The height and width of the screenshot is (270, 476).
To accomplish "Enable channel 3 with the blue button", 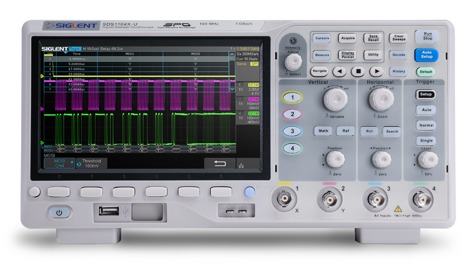I will (292, 131).
